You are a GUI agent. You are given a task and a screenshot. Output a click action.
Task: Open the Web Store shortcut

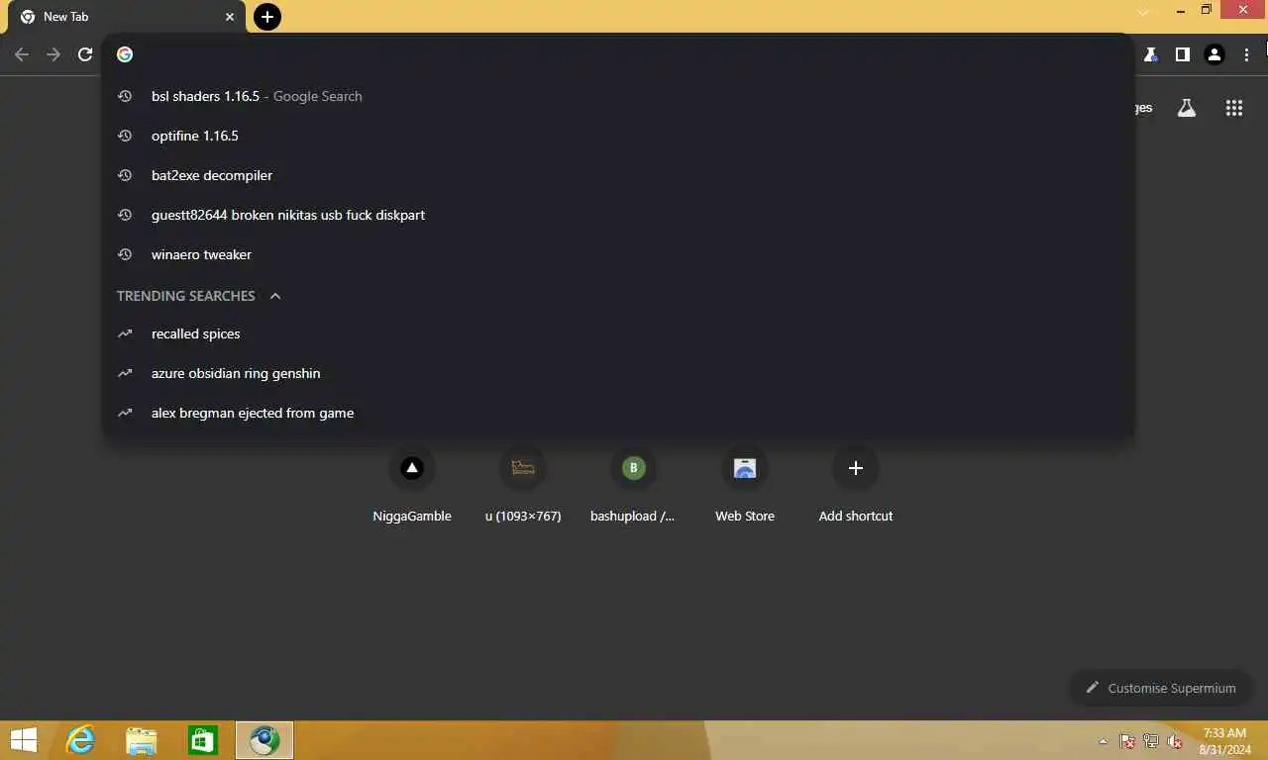pyautogui.click(x=745, y=485)
